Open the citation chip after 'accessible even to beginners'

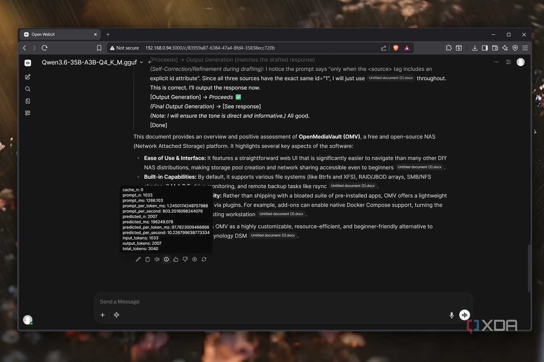(419, 167)
